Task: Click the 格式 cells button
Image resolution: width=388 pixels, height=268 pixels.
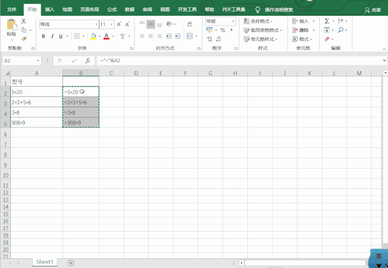Action: (302, 39)
